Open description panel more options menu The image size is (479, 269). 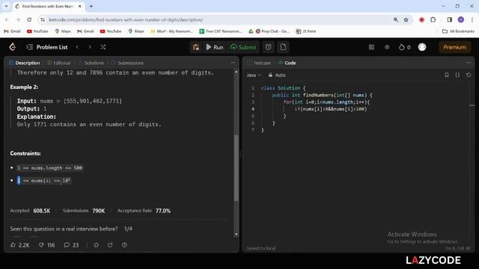point(233,63)
